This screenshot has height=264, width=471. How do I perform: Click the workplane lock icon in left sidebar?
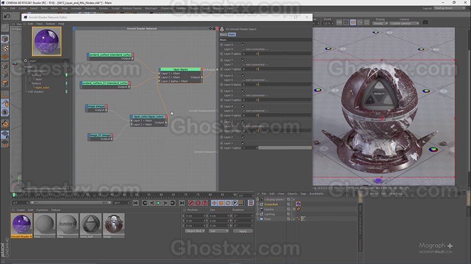click(5, 135)
